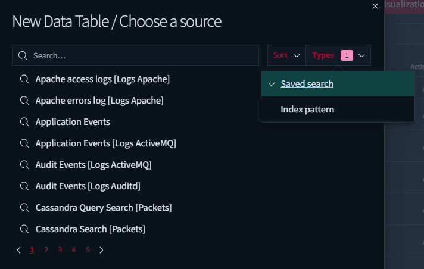The image size is (424, 269).
Task: Click checkmark icon next to Saved search
Action: (x=272, y=84)
